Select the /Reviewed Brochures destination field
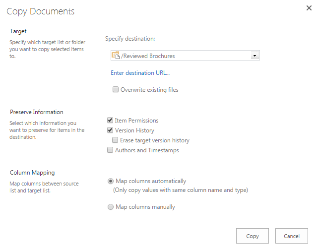 point(185,56)
